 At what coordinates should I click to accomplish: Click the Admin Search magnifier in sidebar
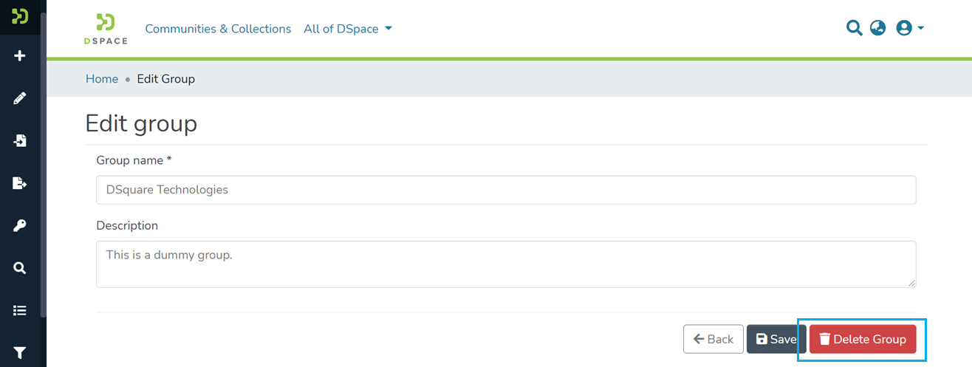tap(20, 268)
